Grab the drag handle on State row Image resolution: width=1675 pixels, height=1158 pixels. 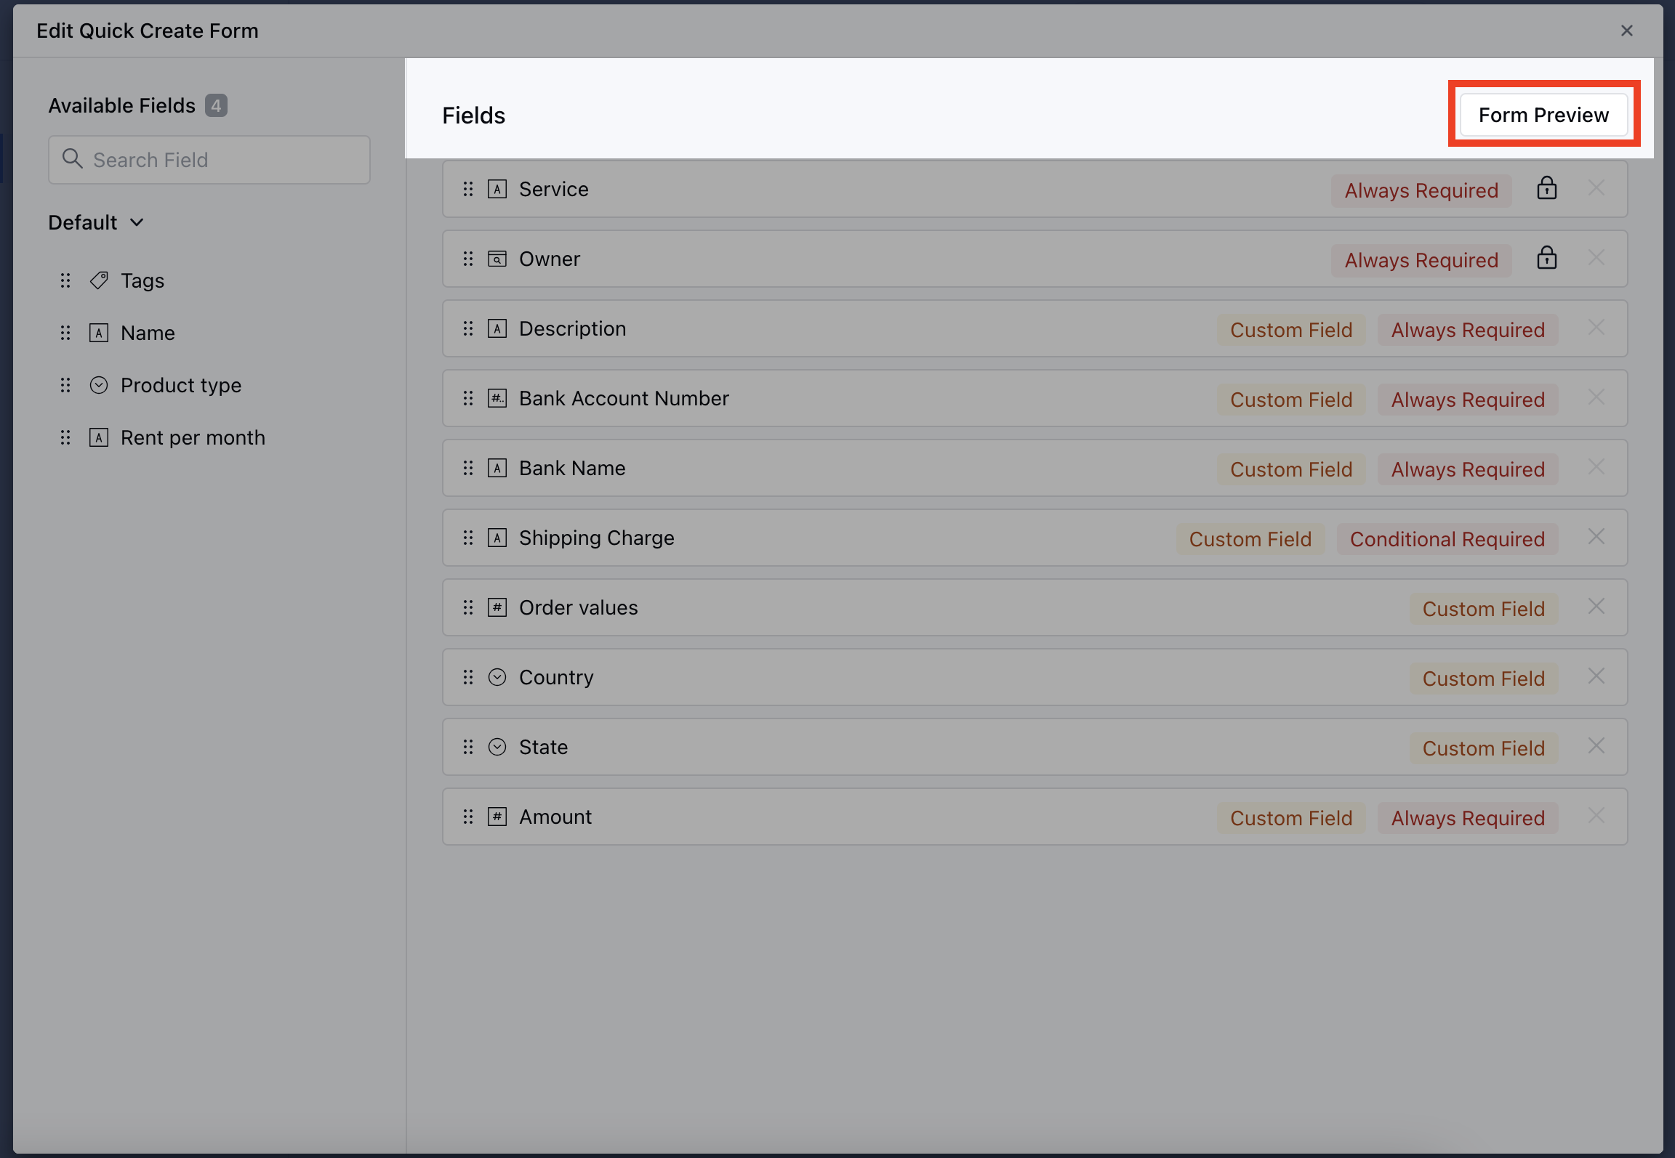(x=468, y=747)
